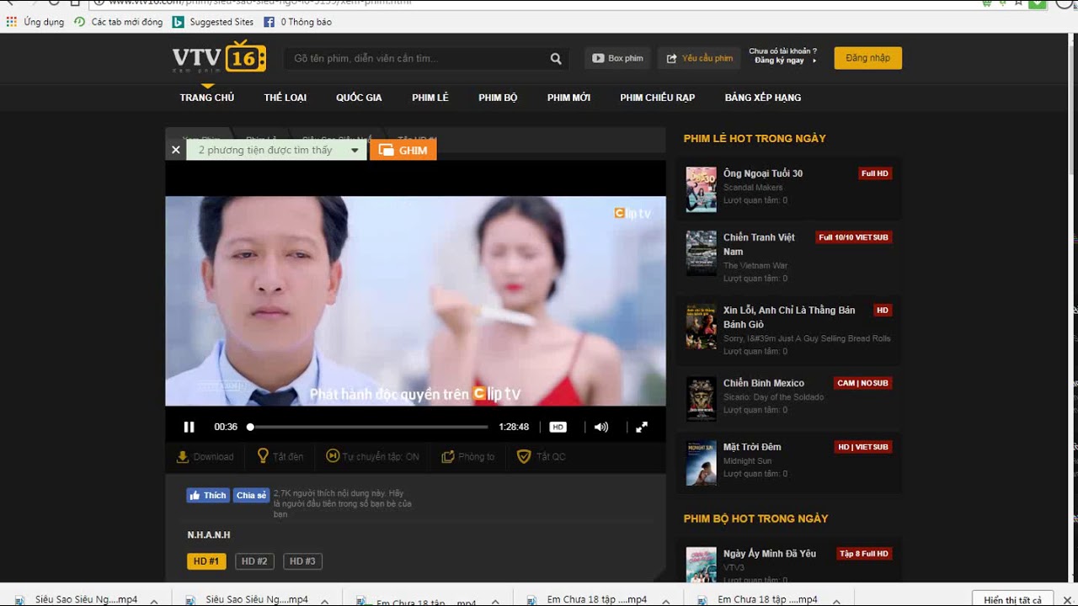Enter fullscreen video mode
The width and height of the screenshot is (1078, 606).
point(642,427)
